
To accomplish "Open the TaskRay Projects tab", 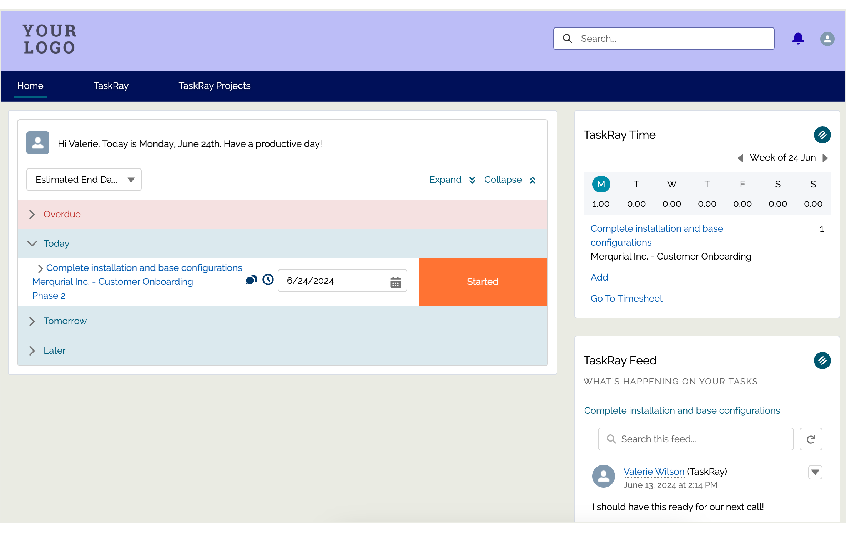I will (215, 86).
